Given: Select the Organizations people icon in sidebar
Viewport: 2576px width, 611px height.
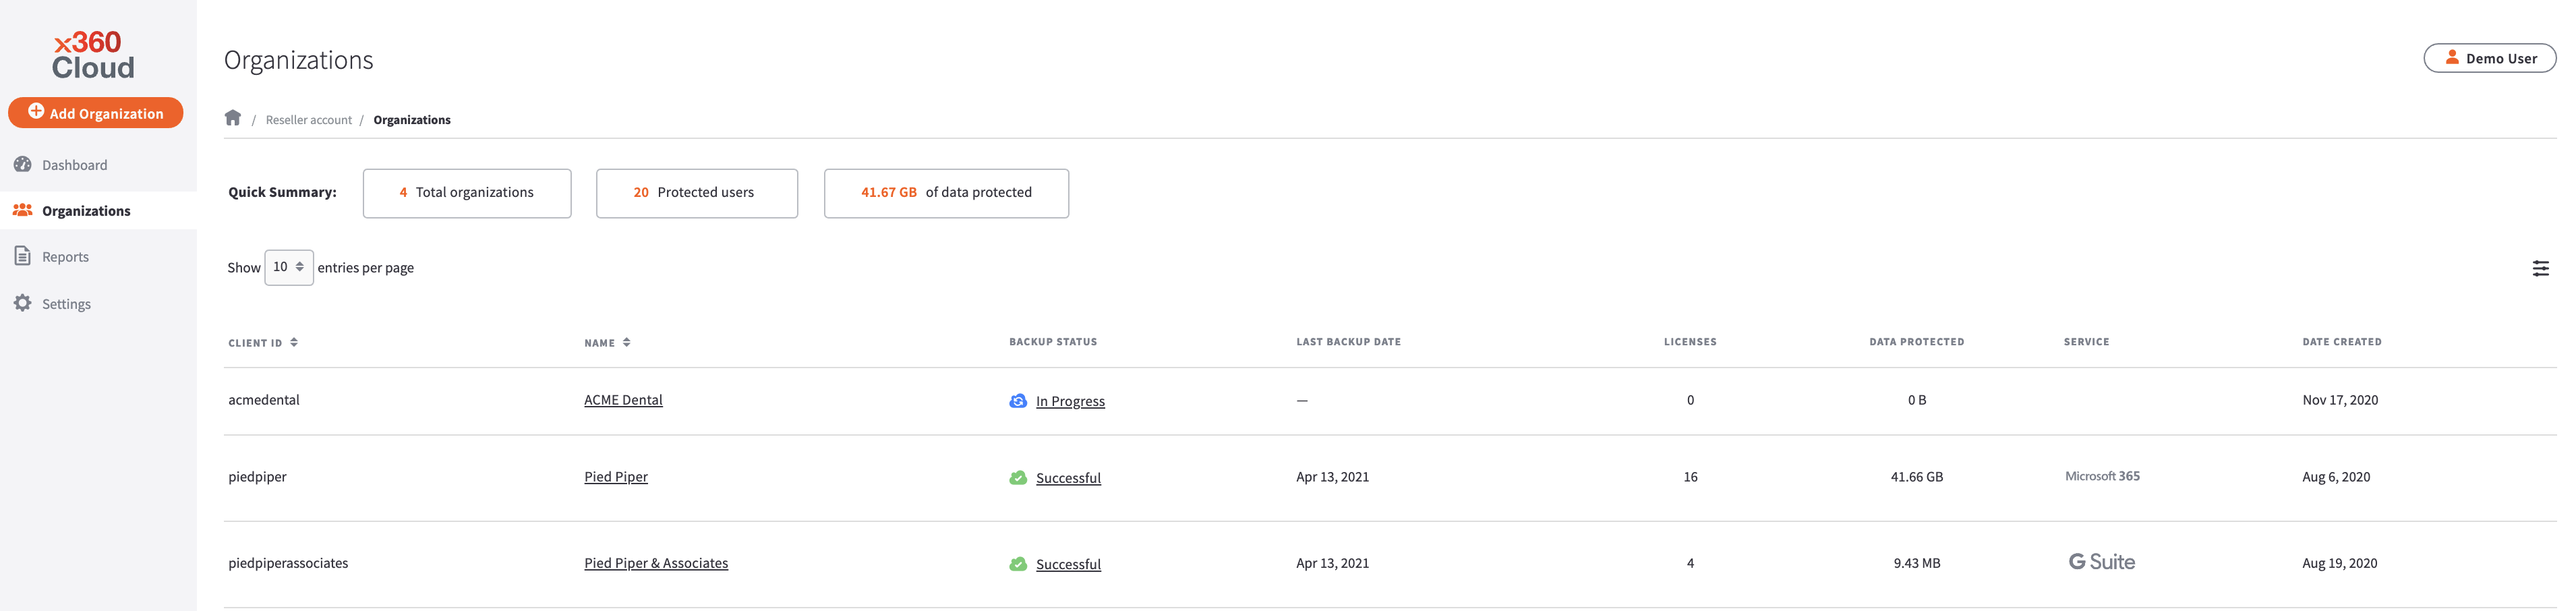Looking at the screenshot, I should (22, 209).
